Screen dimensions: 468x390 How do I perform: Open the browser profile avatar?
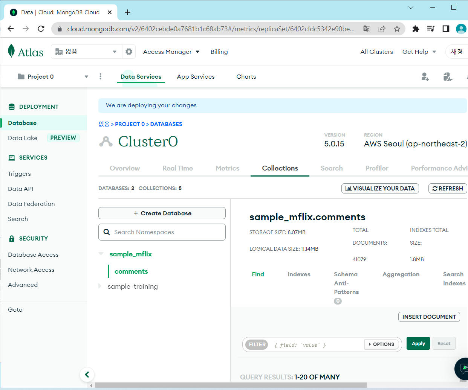coord(461,29)
